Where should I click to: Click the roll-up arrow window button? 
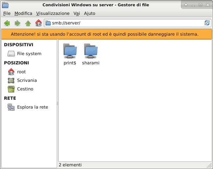[186, 5]
